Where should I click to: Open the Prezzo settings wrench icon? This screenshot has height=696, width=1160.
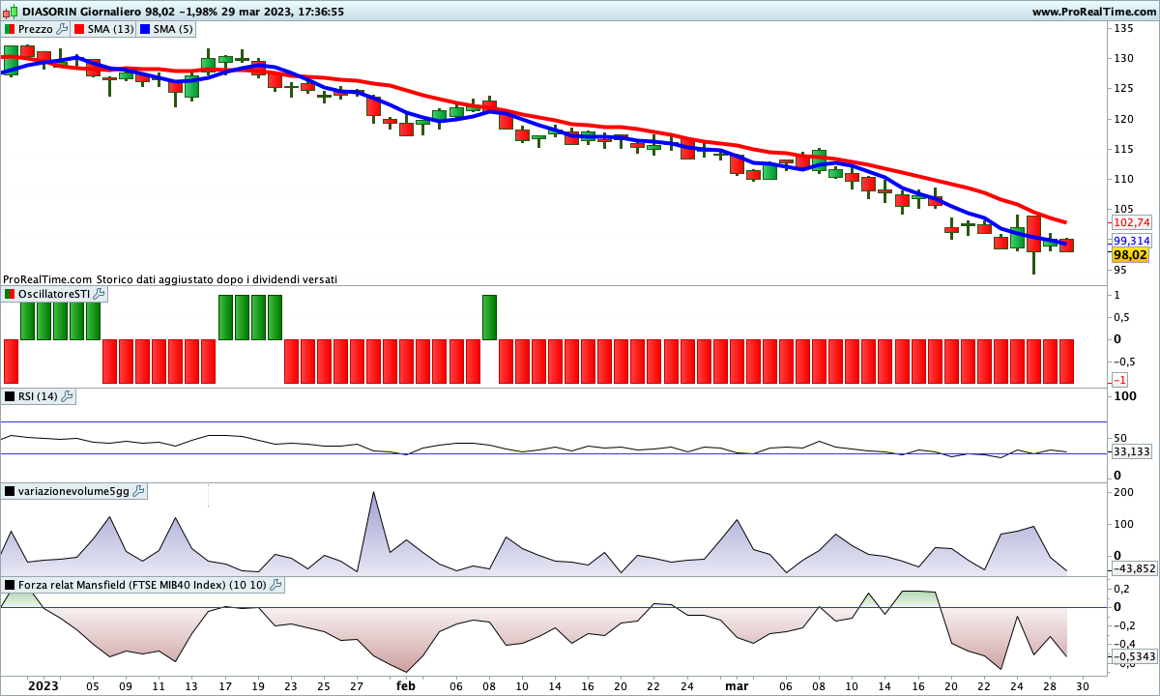coord(63,29)
